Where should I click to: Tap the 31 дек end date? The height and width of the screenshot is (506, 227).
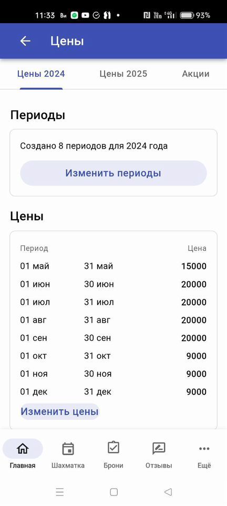98,392
